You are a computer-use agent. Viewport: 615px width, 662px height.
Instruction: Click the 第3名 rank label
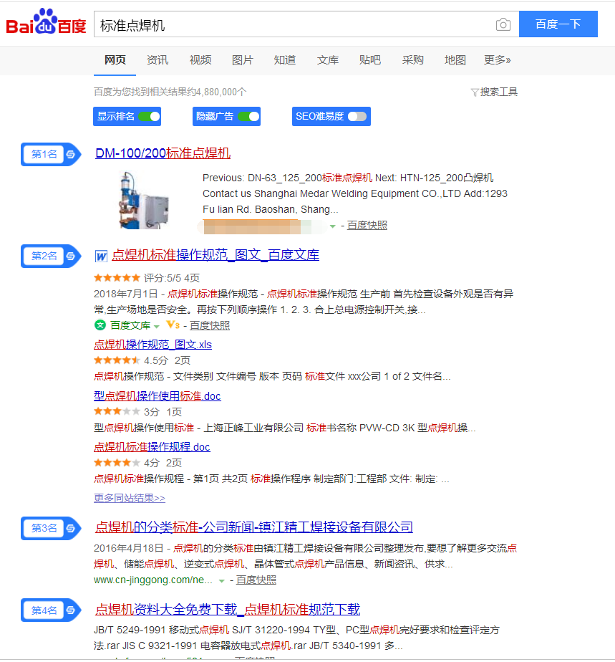click(44, 528)
